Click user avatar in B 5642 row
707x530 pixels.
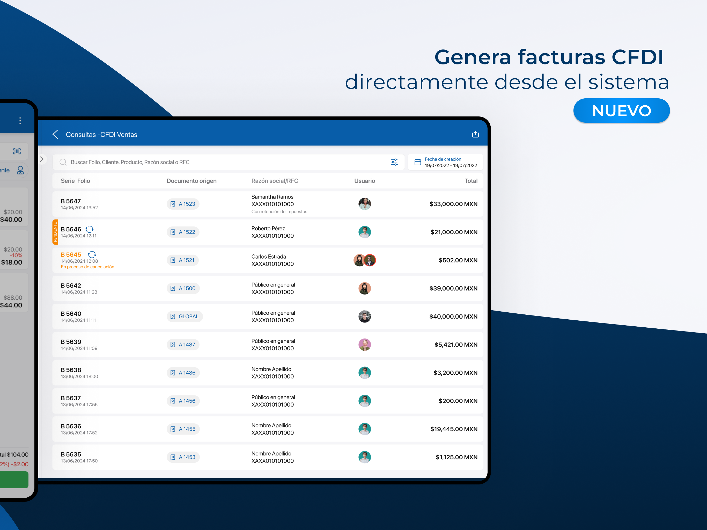coord(365,288)
